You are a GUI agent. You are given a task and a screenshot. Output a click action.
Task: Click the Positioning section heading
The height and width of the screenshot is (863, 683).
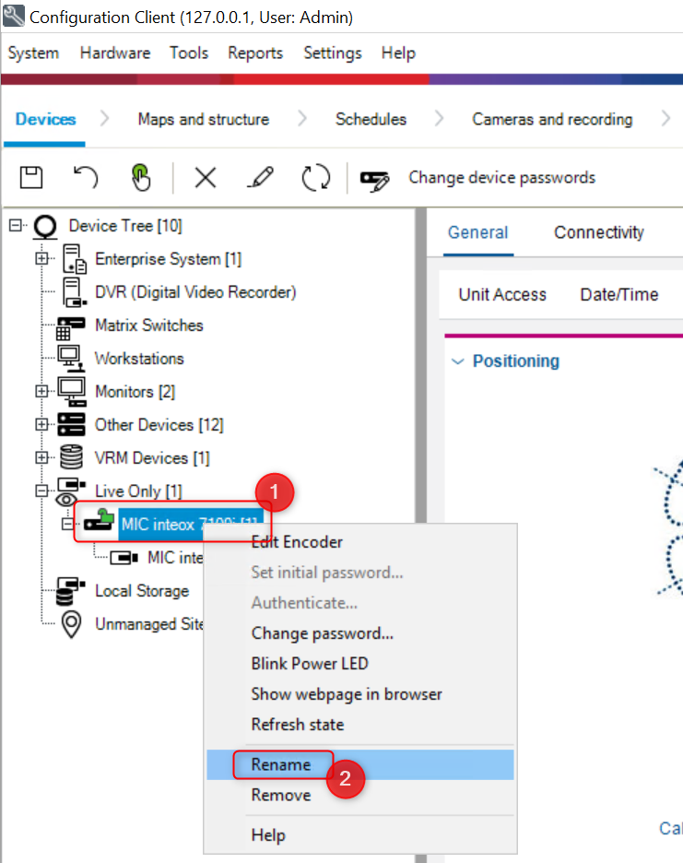[515, 361]
